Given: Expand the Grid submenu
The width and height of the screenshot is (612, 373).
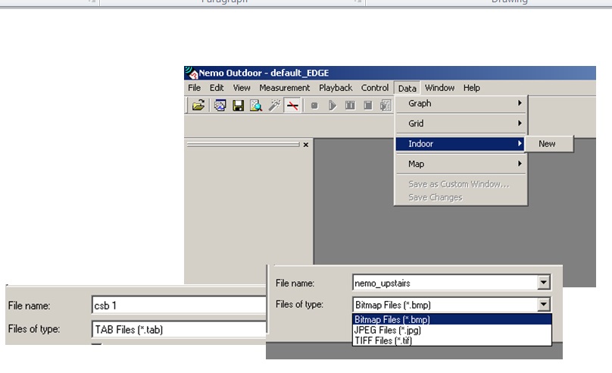Looking at the screenshot, I should click(x=461, y=124).
